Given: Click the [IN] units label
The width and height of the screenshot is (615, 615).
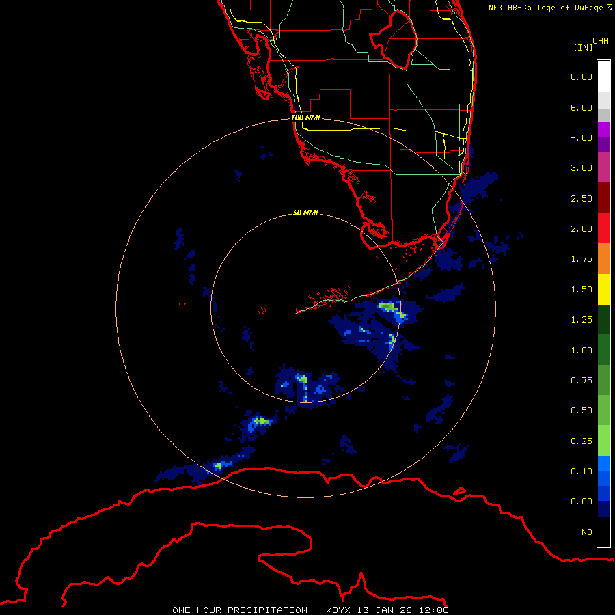Looking at the screenshot, I should [583, 47].
